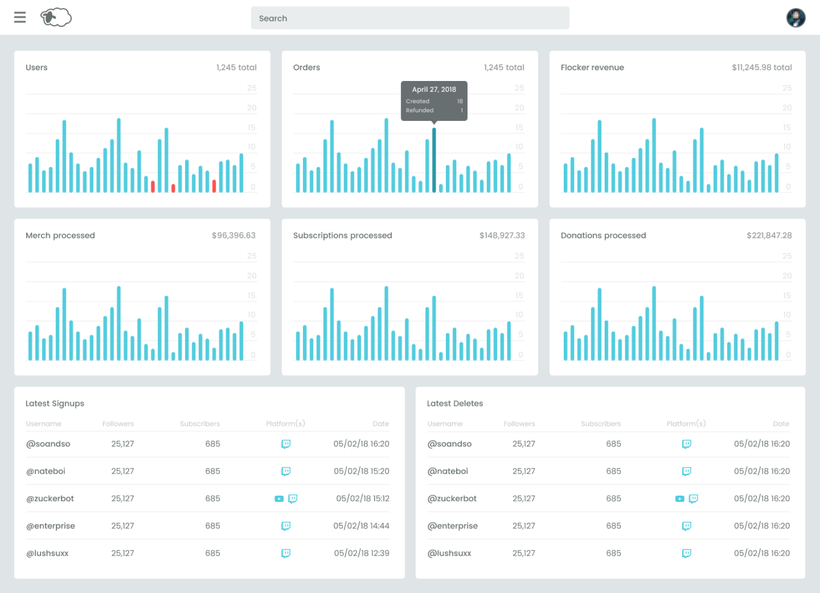Click YouTube icon for @zuckerbot in Latest Signups

[279, 499]
